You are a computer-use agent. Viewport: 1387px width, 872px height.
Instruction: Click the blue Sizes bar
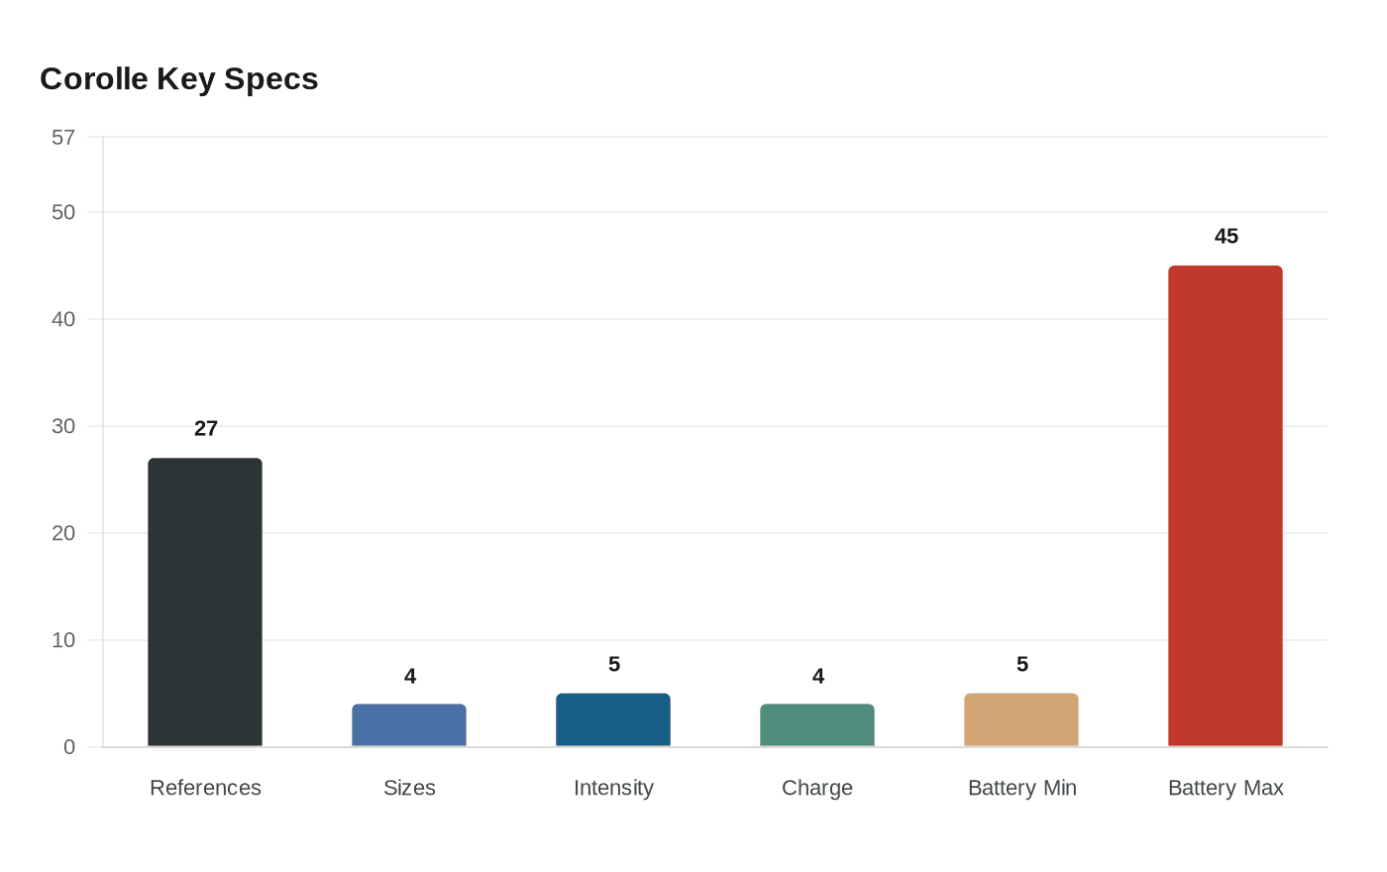click(409, 725)
